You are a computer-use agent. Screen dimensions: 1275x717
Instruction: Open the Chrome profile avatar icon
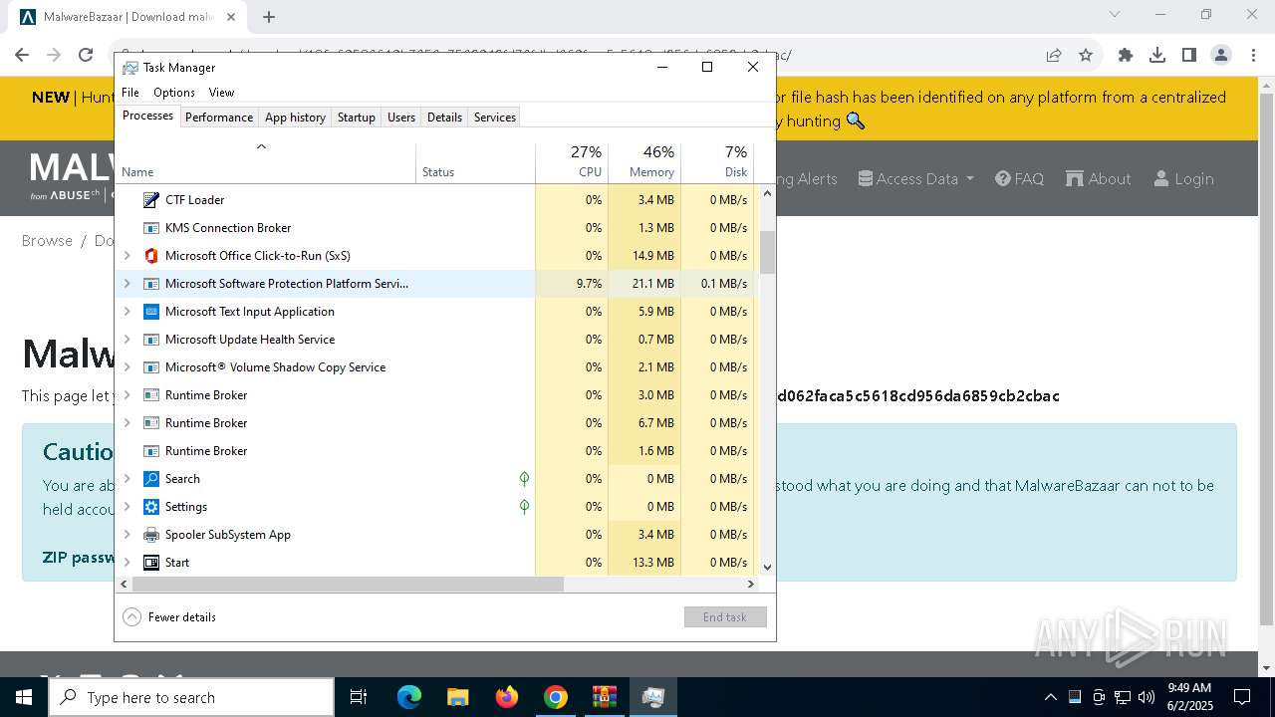pos(1221,55)
